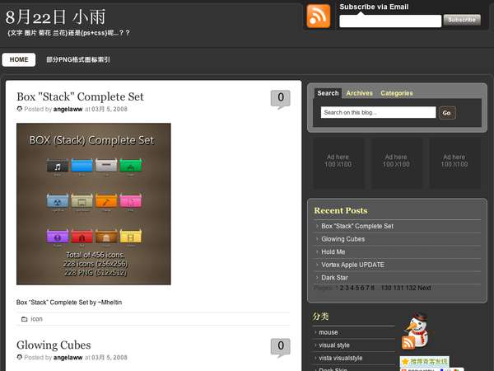Open recent post Vortex Apple UPDATE
Viewport: 494px width, 371px height.
(x=353, y=265)
